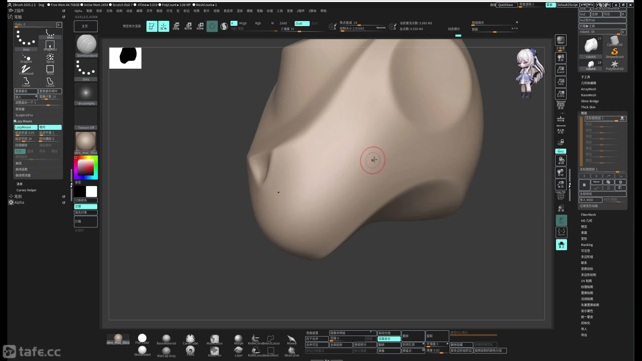Select the DragRect stroke type
This screenshot has width=642, height=361.
click(50, 46)
